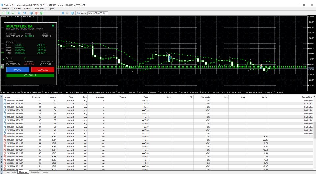The width and height of the screenshot is (316, 178).
Task: Click the green fast-forward playback icon
Action: coord(42,13)
